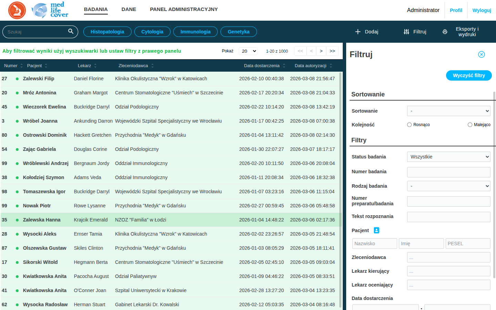Click the med life cover logo
496x310 pixels.
coord(50,10)
